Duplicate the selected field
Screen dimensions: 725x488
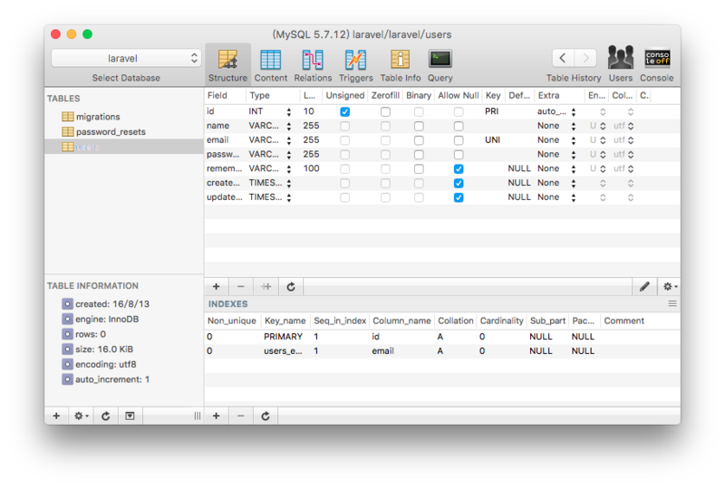pyautogui.click(x=266, y=286)
